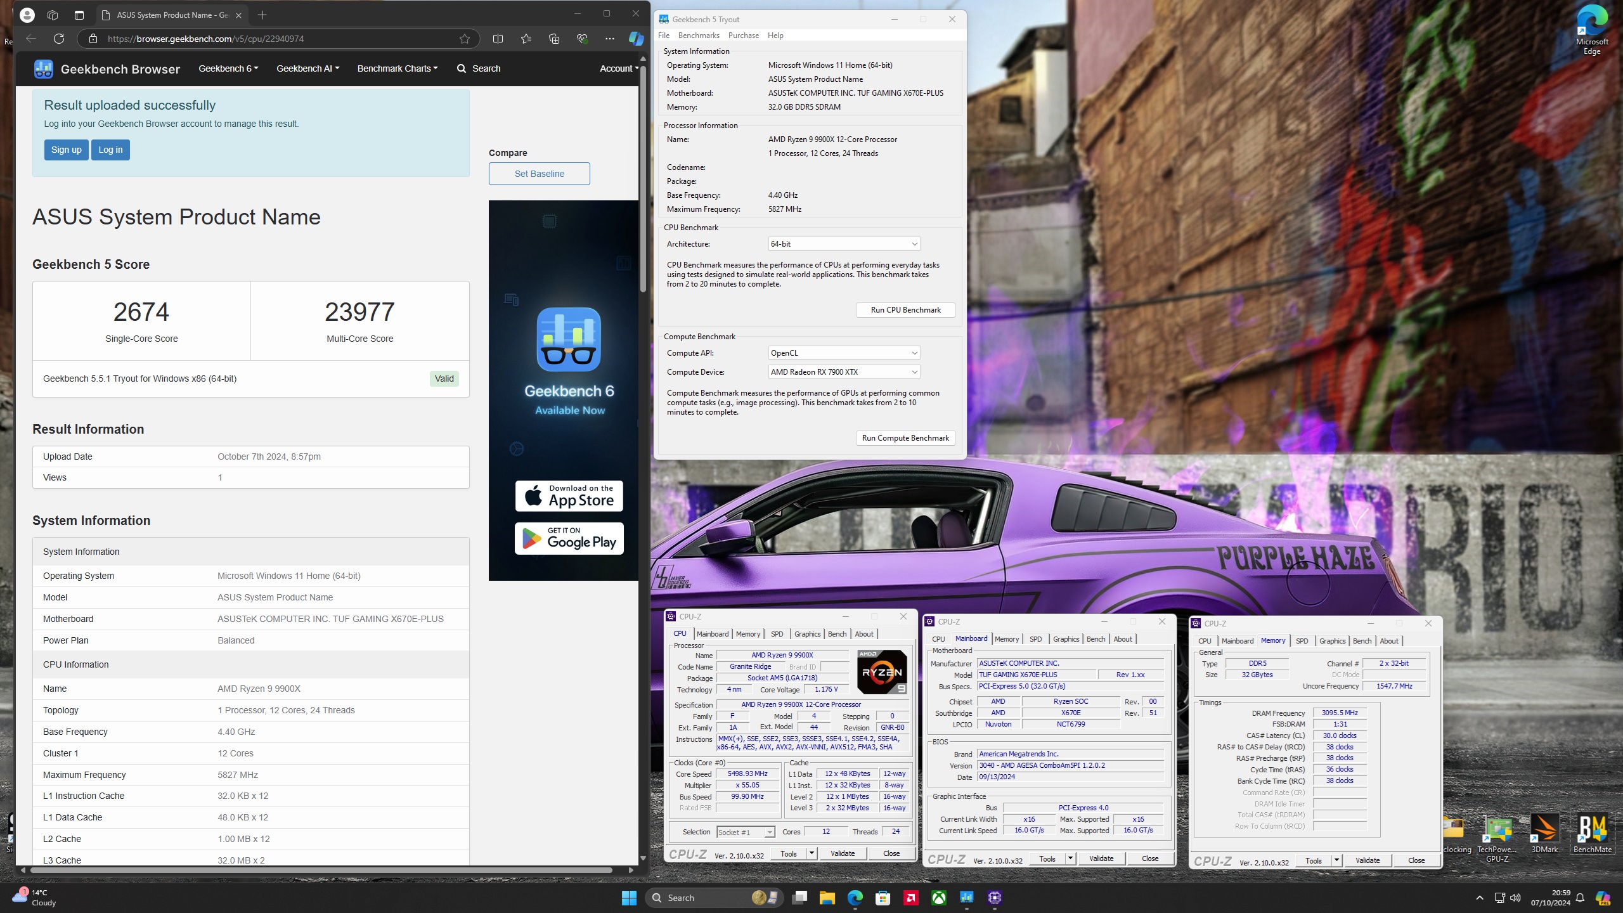The height and width of the screenshot is (913, 1623).
Task: Expand the Geekbench AI nav dropdown
Action: 307,68
